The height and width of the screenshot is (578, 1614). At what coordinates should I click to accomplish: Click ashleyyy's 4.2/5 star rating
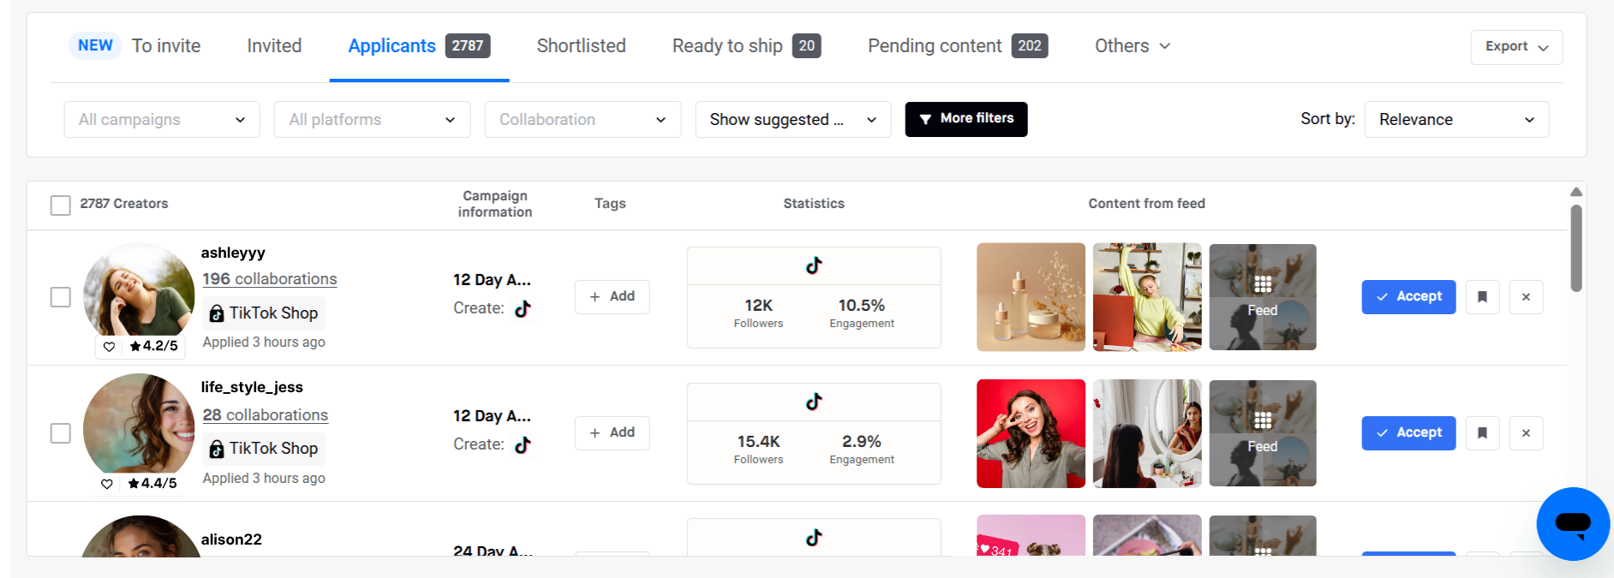point(154,346)
